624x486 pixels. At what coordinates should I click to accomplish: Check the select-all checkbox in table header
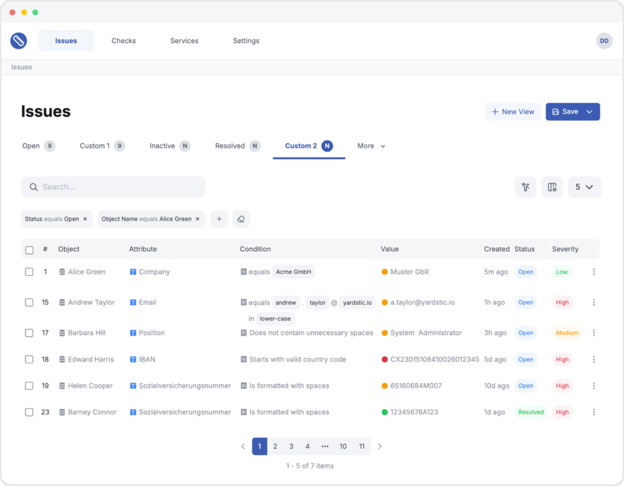coord(29,250)
